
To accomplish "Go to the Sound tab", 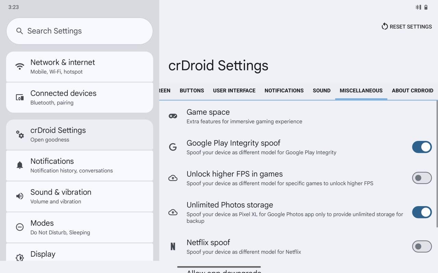I will 322,90.
